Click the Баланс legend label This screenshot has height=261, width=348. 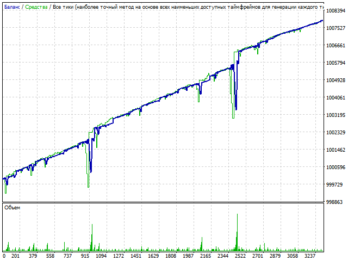point(13,6)
